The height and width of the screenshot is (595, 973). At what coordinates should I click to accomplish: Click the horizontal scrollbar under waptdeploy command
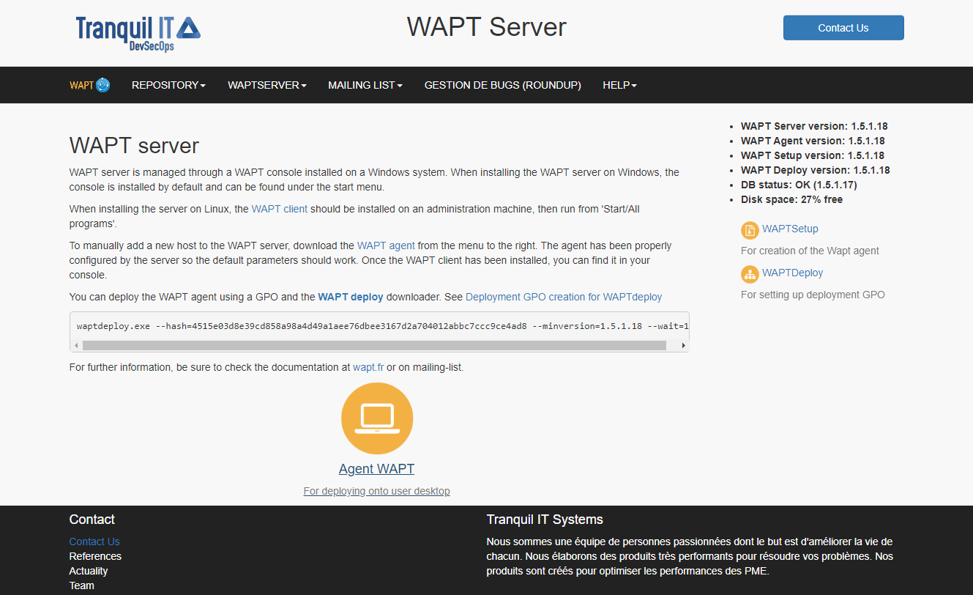point(374,345)
